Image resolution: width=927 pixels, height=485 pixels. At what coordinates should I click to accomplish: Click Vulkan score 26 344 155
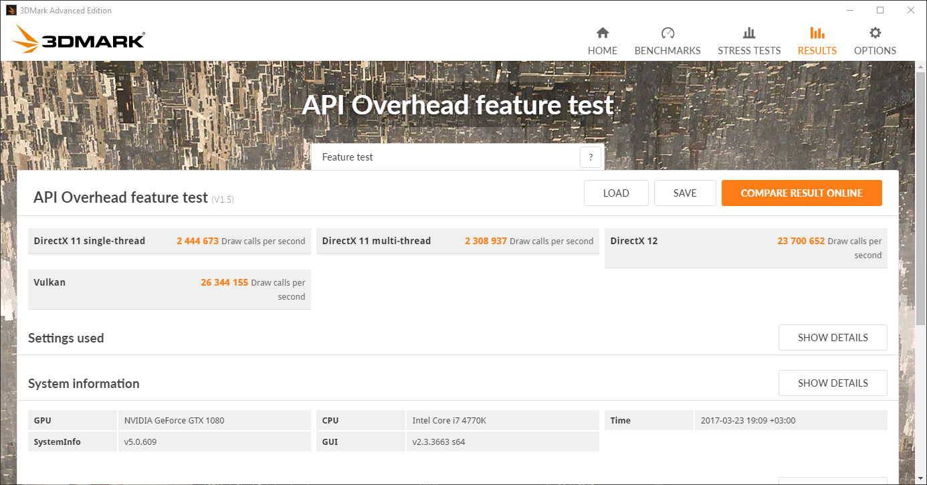(x=225, y=282)
